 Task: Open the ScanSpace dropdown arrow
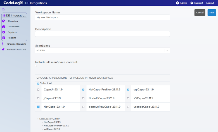click(x=167, y=51)
